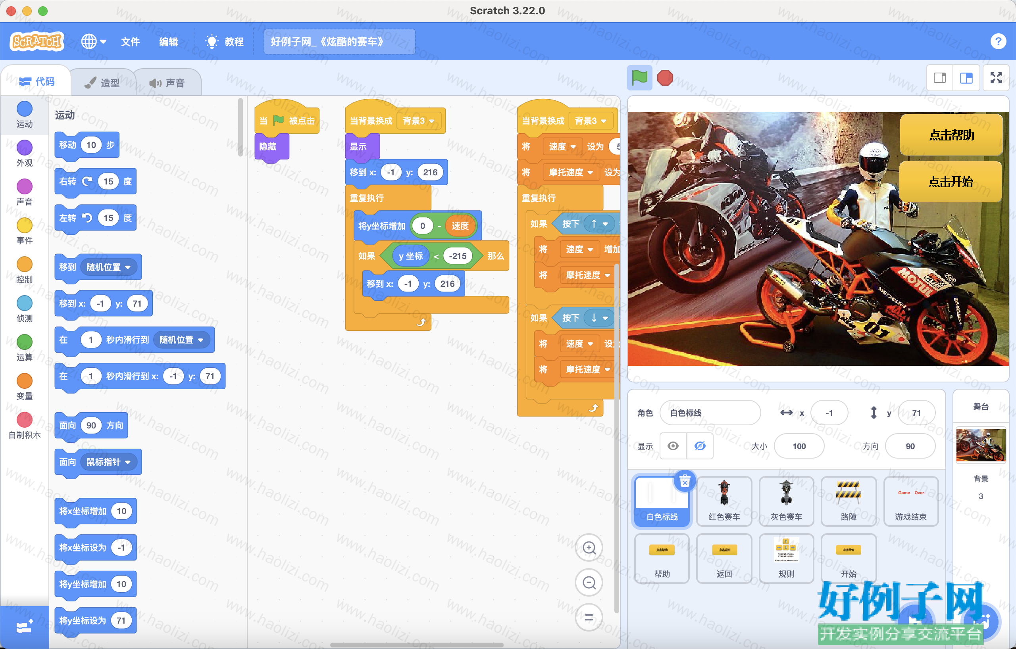
Task: Select the 外观 block category
Action: 25,154
